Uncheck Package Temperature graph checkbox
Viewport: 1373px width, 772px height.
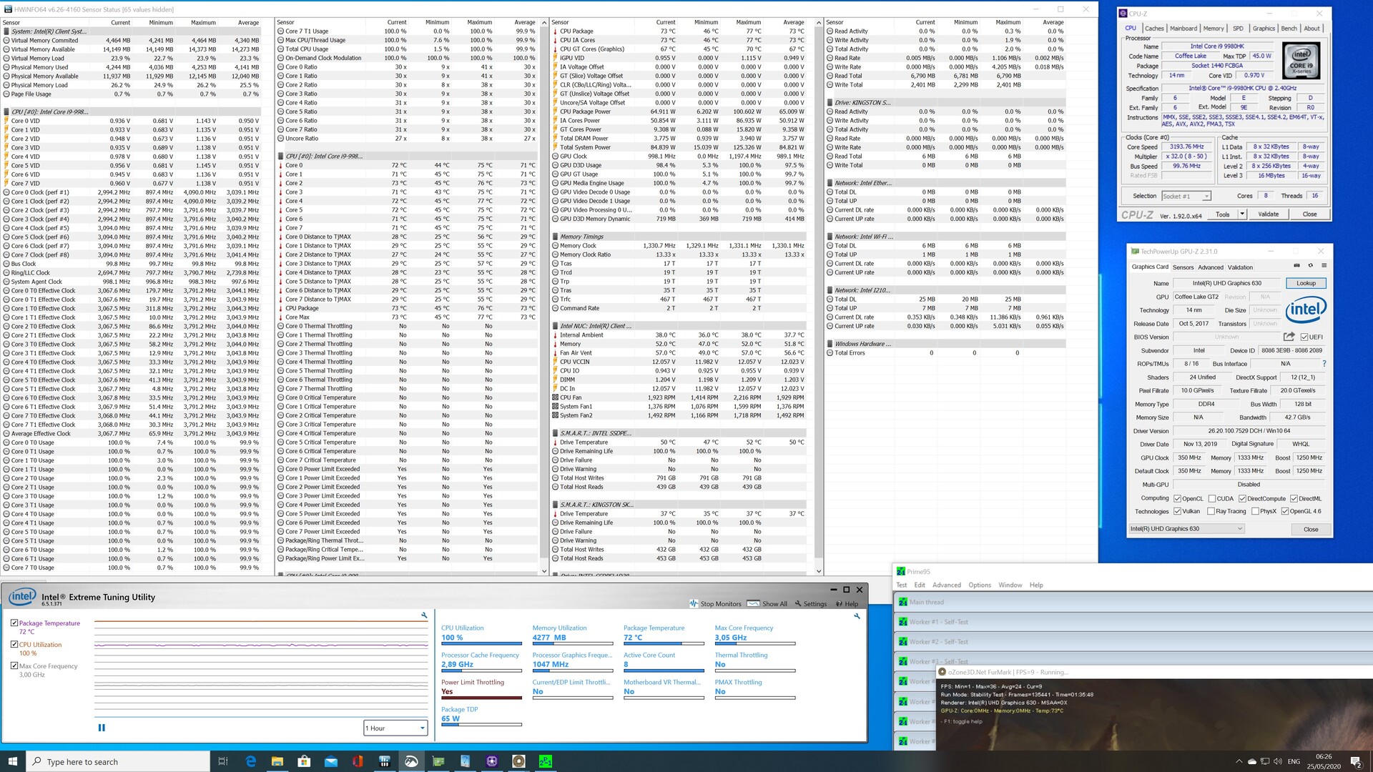(x=14, y=623)
